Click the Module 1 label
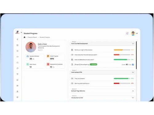The image size is (154, 115). [74, 42]
